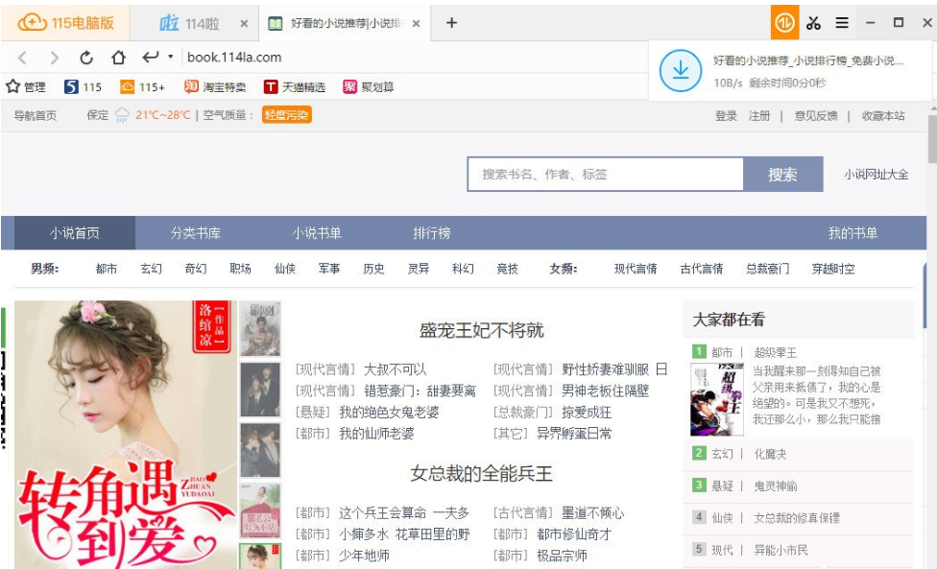This screenshot has width=937, height=569.
Task: Click the 轻度污染 air quality badge
Action: 286,115
